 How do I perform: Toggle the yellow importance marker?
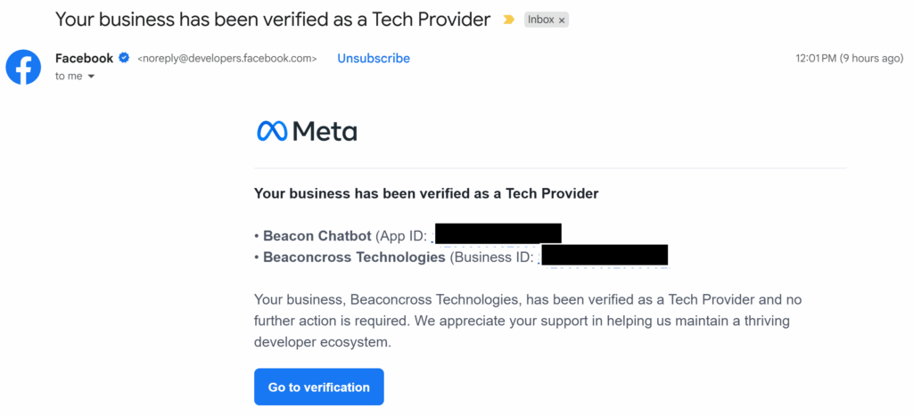pyautogui.click(x=509, y=20)
